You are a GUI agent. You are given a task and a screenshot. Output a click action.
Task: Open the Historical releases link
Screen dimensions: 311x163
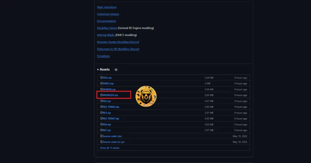click(x=108, y=14)
